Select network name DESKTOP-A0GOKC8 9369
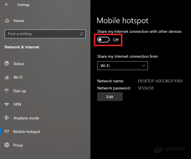Image resolution: width=191 pixels, height=159 pixels. pyautogui.click(x=160, y=81)
